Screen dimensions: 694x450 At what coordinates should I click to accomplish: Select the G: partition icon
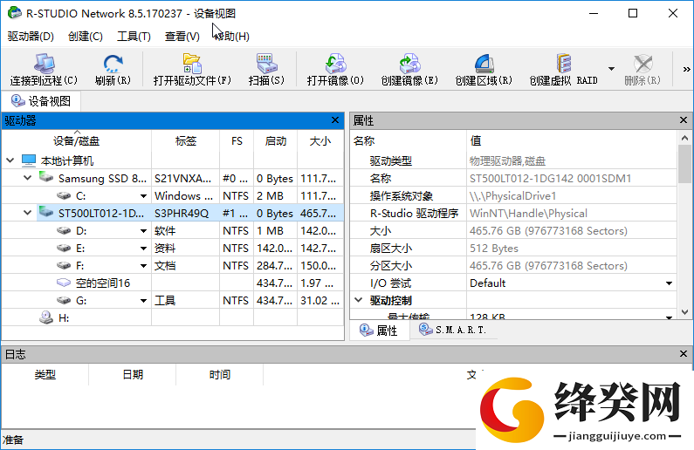[x=64, y=300]
